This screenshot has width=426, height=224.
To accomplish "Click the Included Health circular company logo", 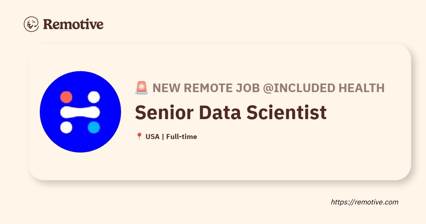I will click(x=80, y=112).
